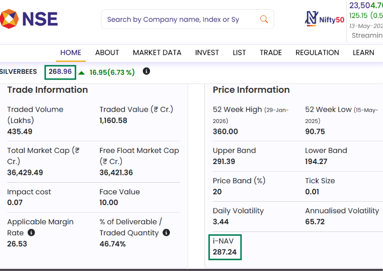Open the REGULATION menu
Screen dimensions: 383x271
pos(317,53)
